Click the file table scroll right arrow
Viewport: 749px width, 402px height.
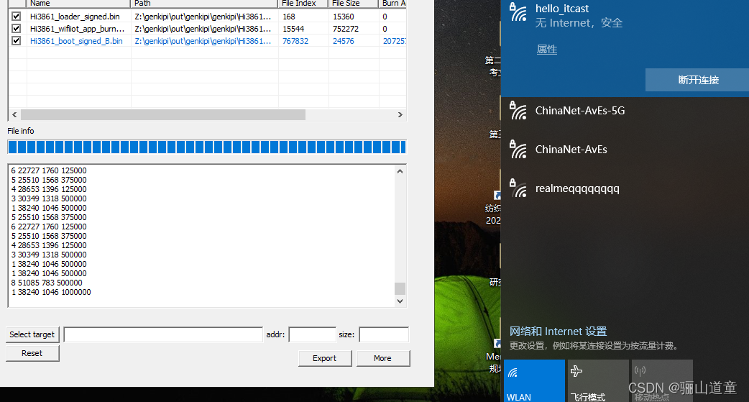click(x=400, y=115)
